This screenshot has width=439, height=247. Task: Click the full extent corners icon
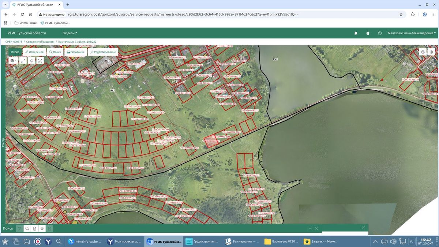(x=40, y=60)
